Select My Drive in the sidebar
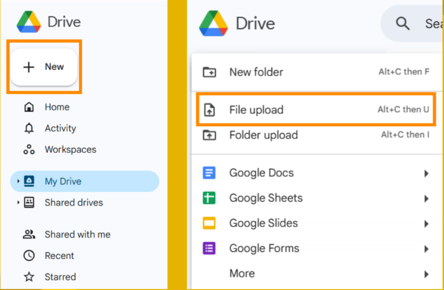 [85, 181]
